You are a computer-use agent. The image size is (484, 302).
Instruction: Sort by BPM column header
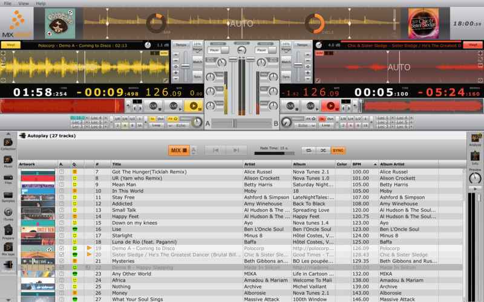tap(364, 164)
